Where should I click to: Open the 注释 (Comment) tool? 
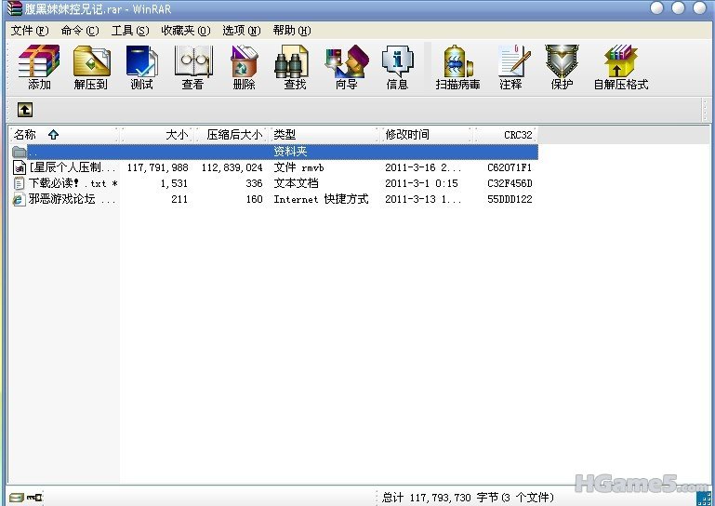[x=510, y=67]
